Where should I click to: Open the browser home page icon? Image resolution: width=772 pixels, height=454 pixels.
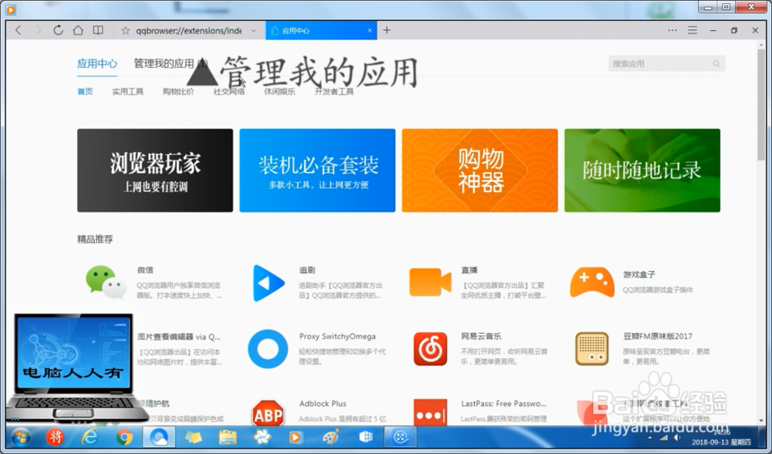tap(78, 31)
